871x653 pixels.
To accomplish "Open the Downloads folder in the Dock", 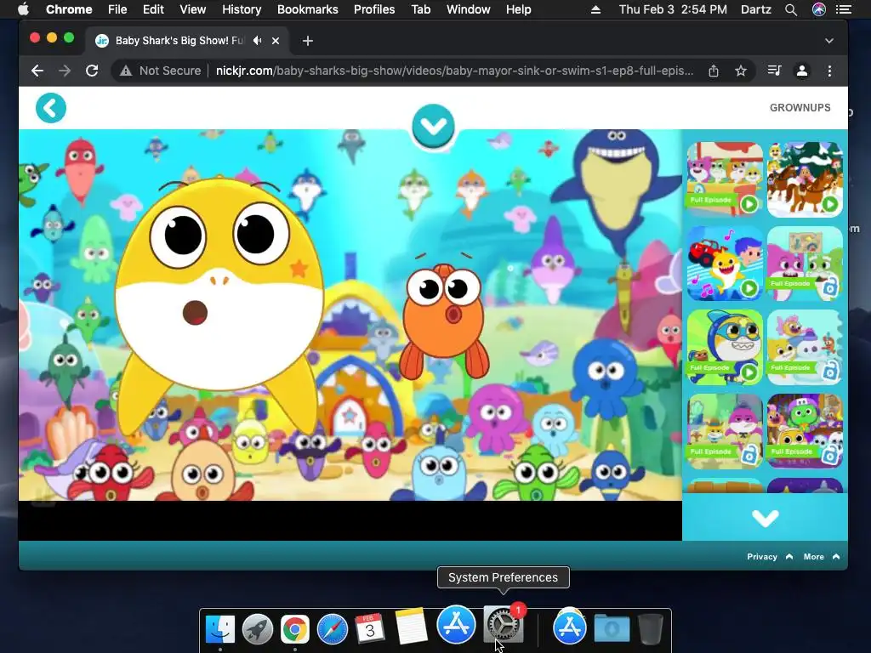I will [x=612, y=629].
